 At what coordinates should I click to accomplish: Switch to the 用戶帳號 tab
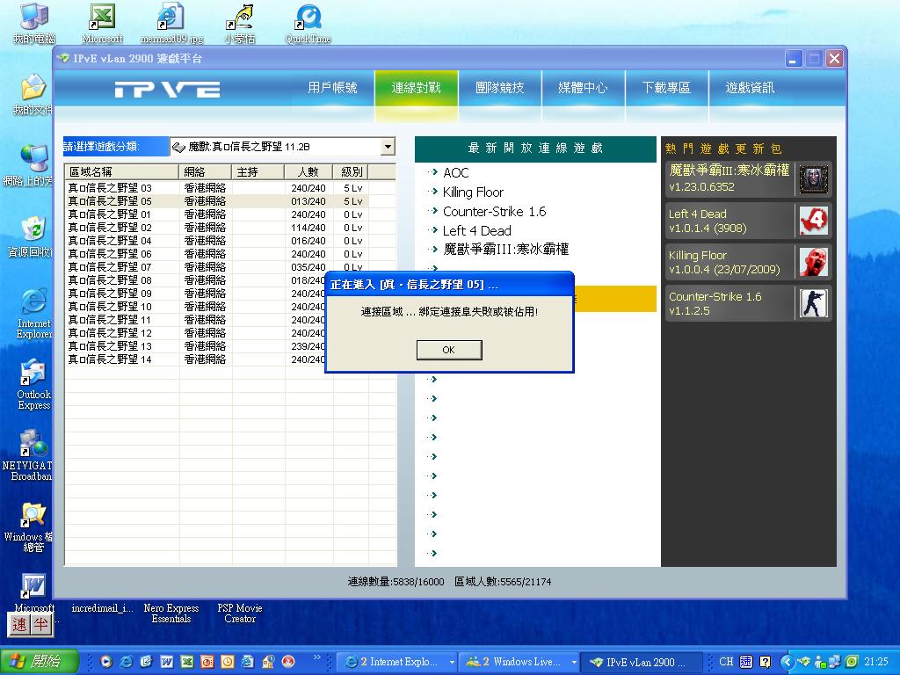point(333,88)
